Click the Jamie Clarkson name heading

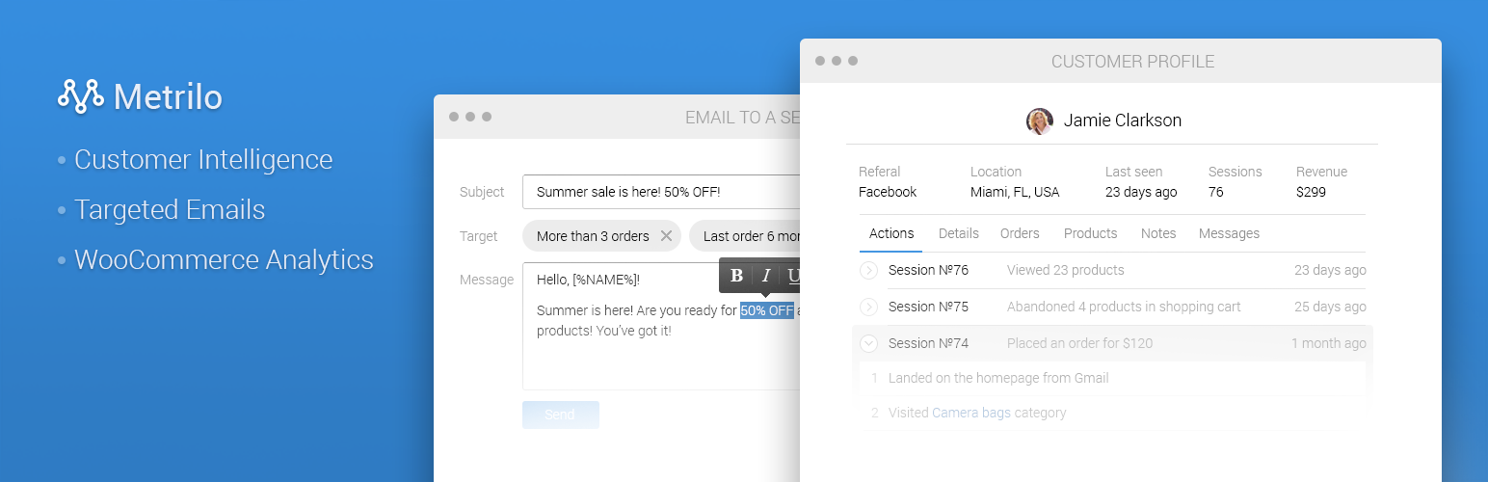point(1123,120)
